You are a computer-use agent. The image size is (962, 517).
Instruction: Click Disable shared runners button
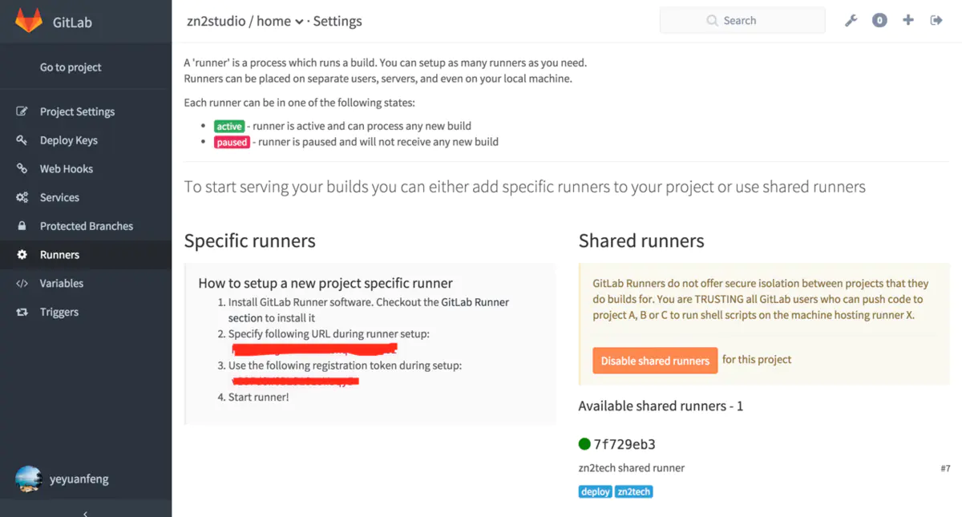(x=655, y=361)
